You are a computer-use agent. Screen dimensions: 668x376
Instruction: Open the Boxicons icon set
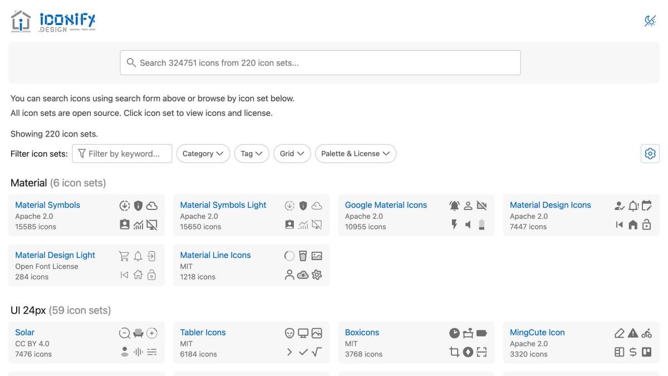point(362,333)
